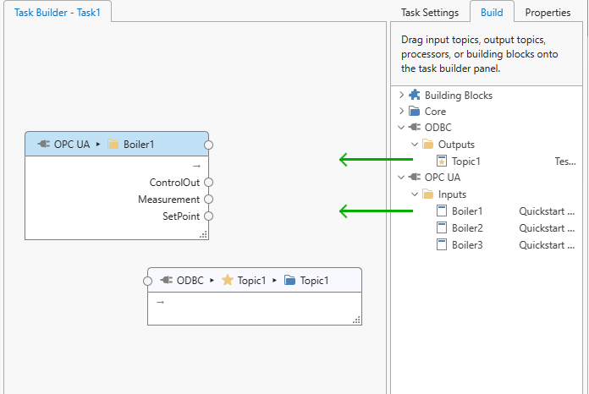Click the star icon in ODBC block header
Viewport: 589px width, 394px height.
(x=227, y=280)
